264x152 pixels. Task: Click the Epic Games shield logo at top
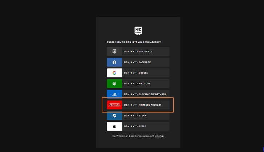(138, 31)
